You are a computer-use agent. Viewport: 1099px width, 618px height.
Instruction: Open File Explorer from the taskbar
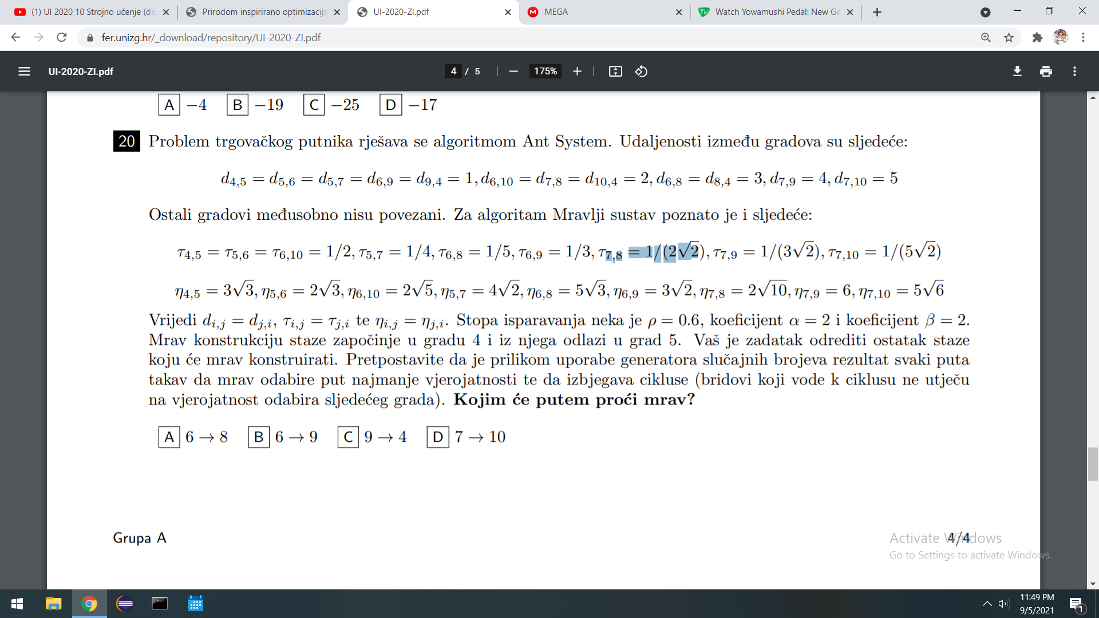pos(53,604)
